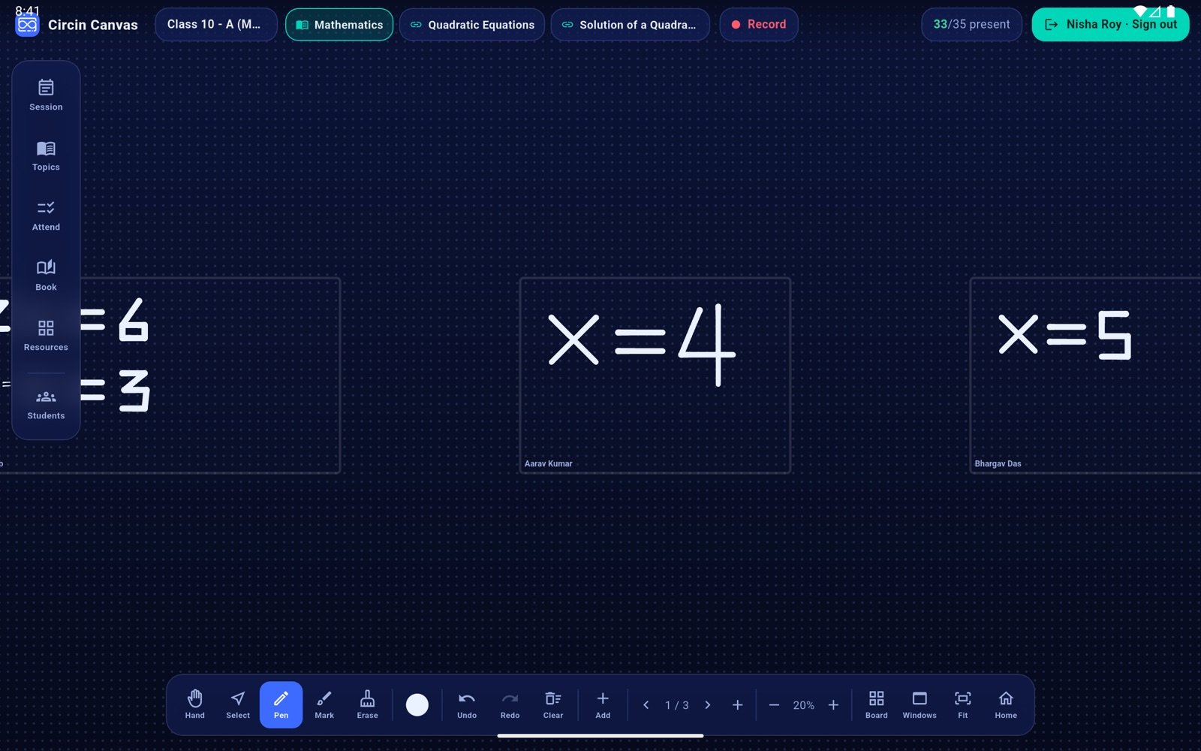Activate the Select tool
Image resolution: width=1201 pixels, height=751 pixels.
click(x=238, y=704)
